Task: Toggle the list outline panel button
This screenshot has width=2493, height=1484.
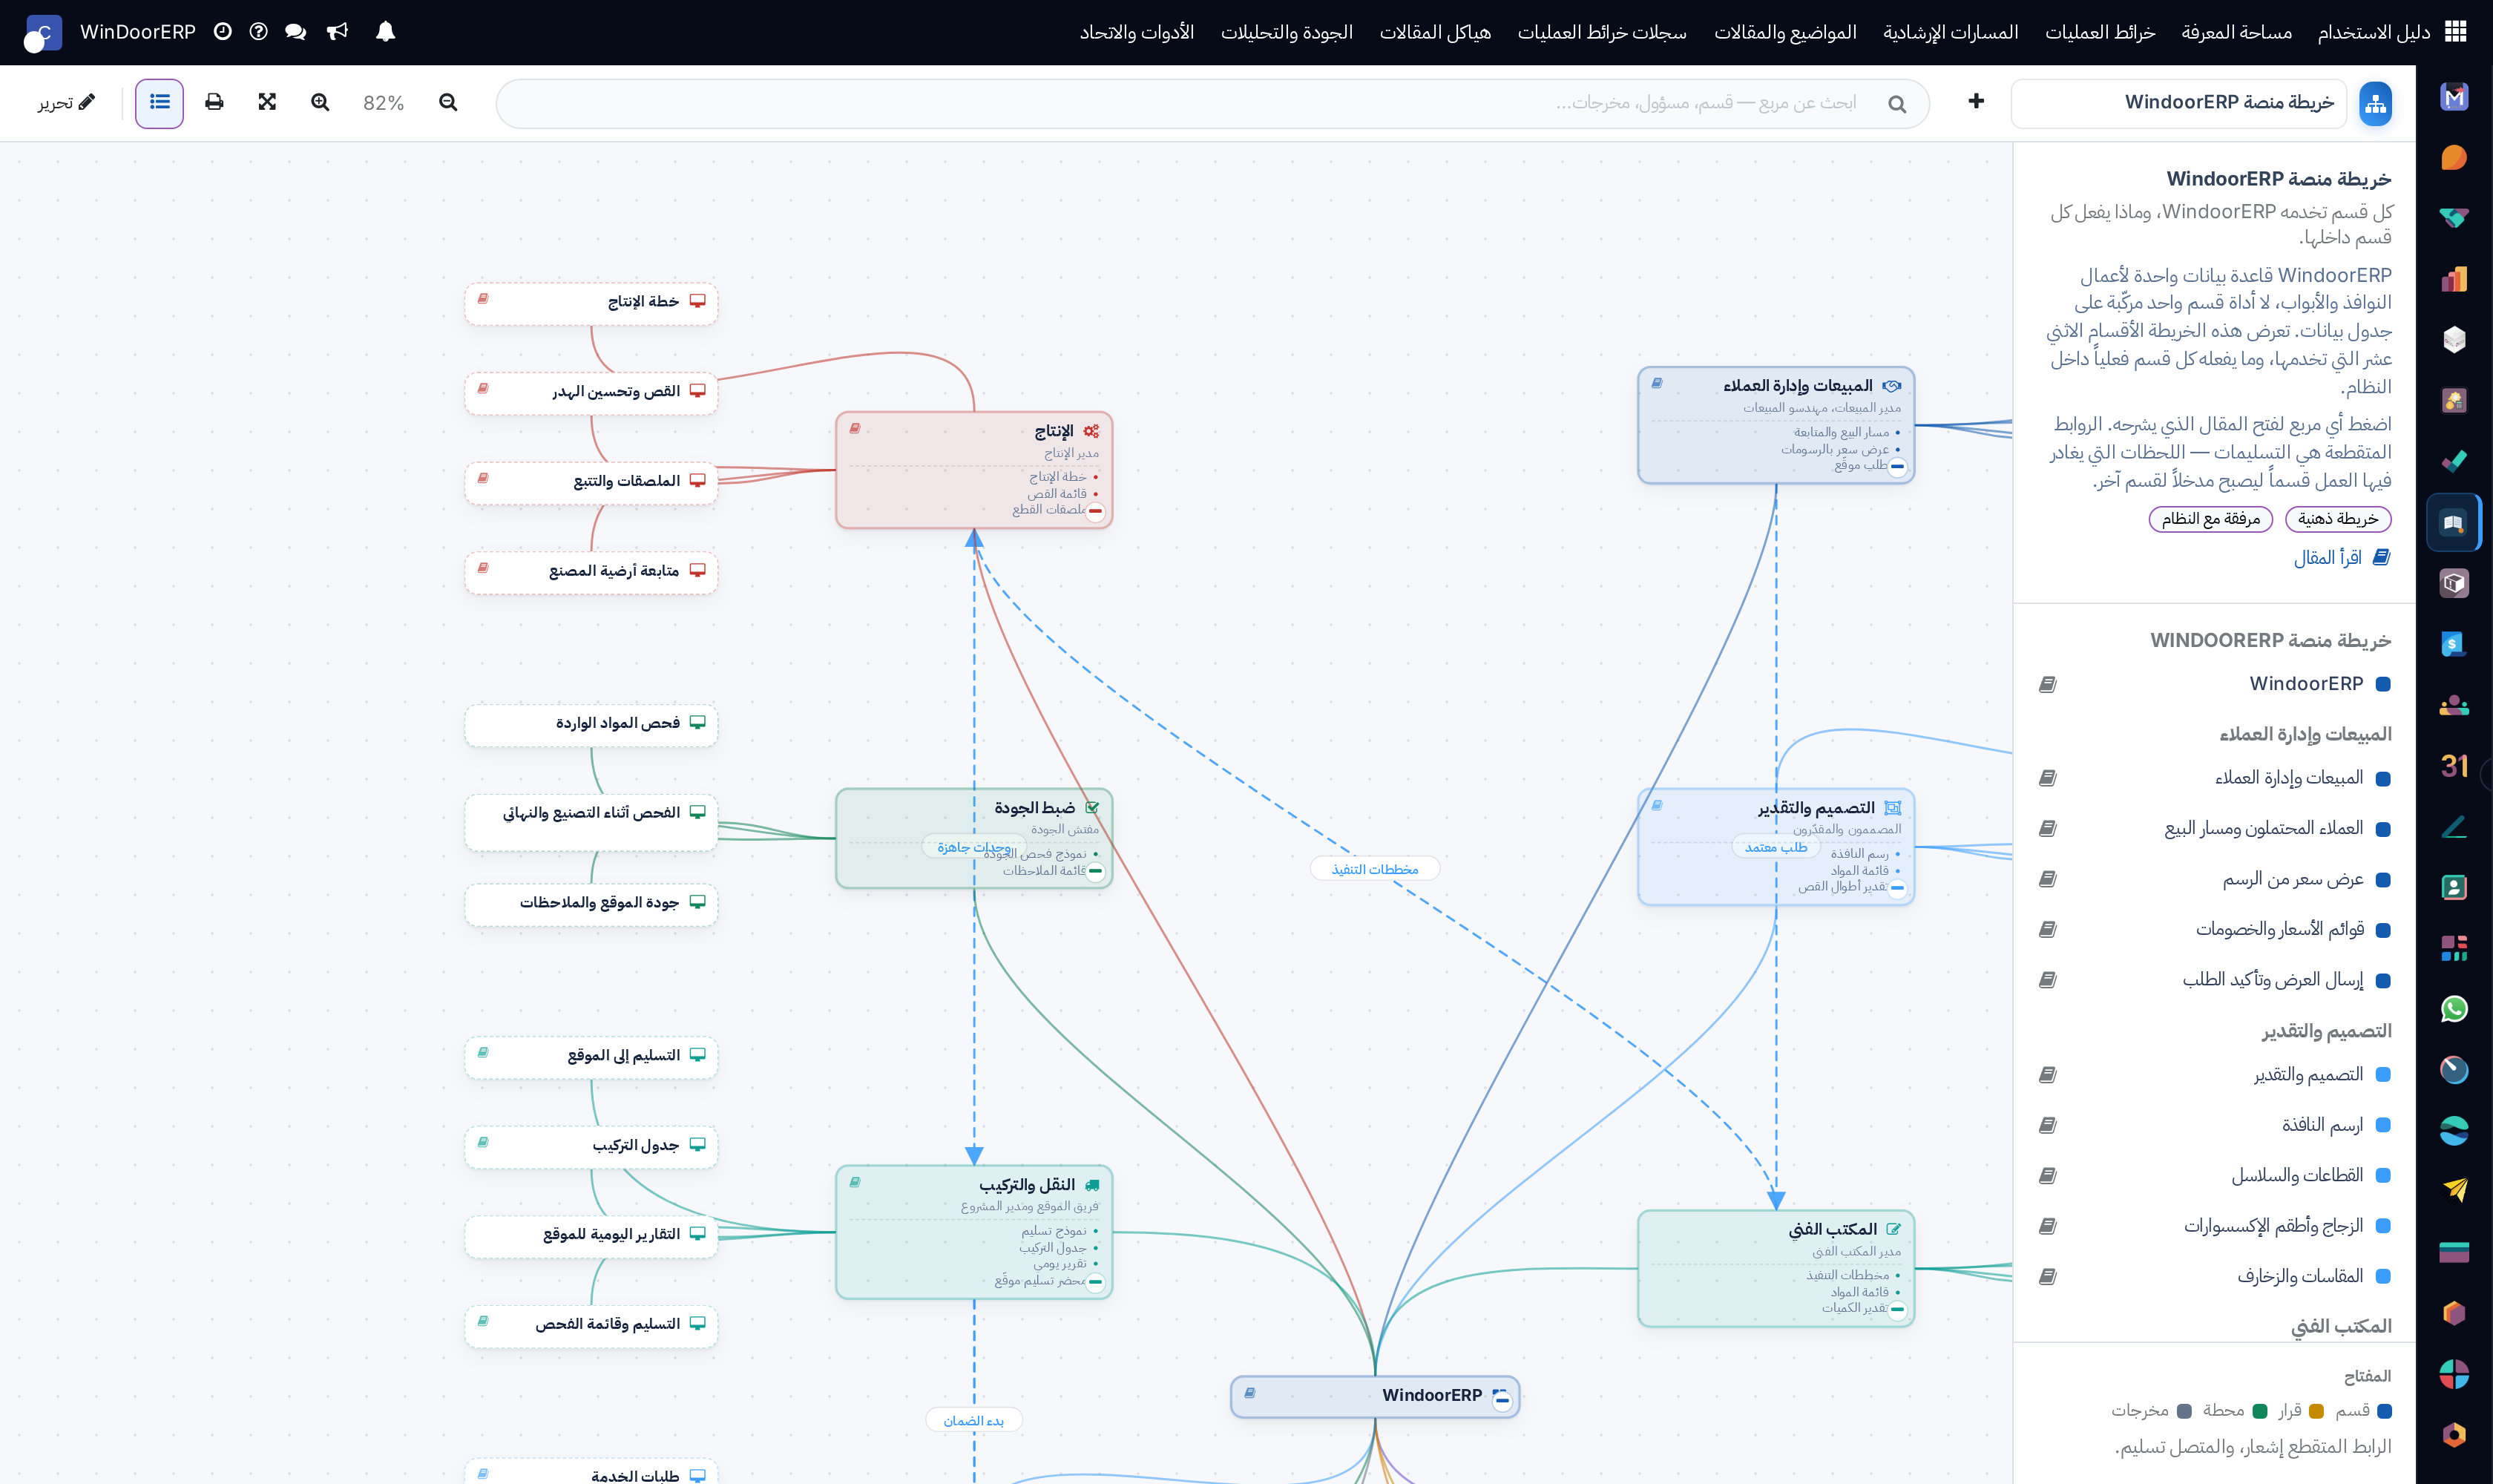Action: [x=159, y=103]
